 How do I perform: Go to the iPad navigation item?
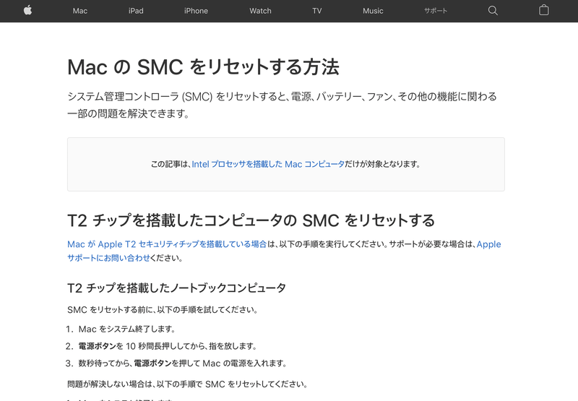click(136, 11)
